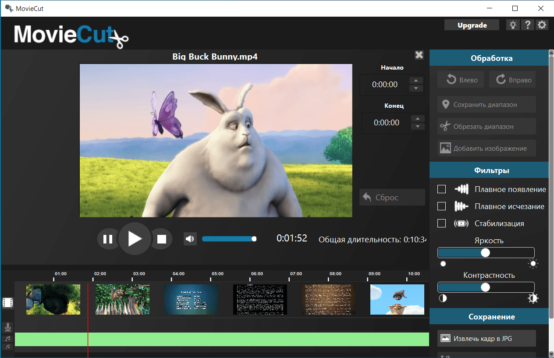Enable Плавное появление checkbox
Screen dimensions: 554x358
pyautogui.click(x=442, y=189)
